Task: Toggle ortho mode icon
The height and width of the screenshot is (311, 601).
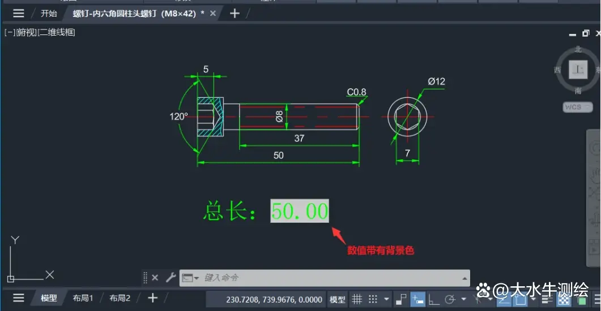Action: (433, 299)
